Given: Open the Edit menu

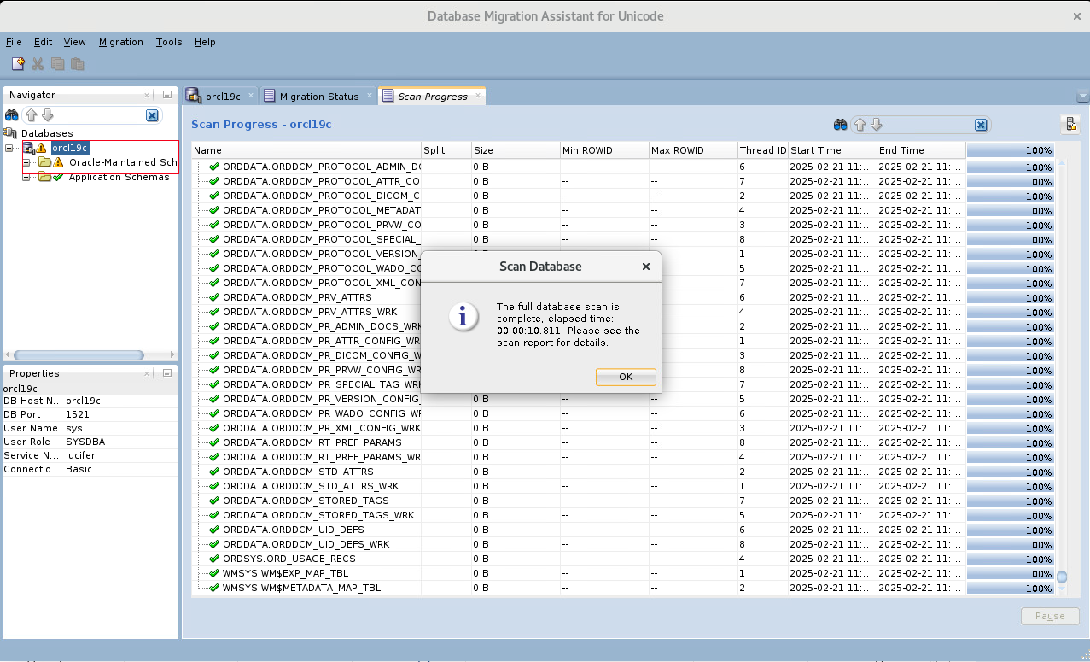Looking at the screenshot, I should (43, 42).
